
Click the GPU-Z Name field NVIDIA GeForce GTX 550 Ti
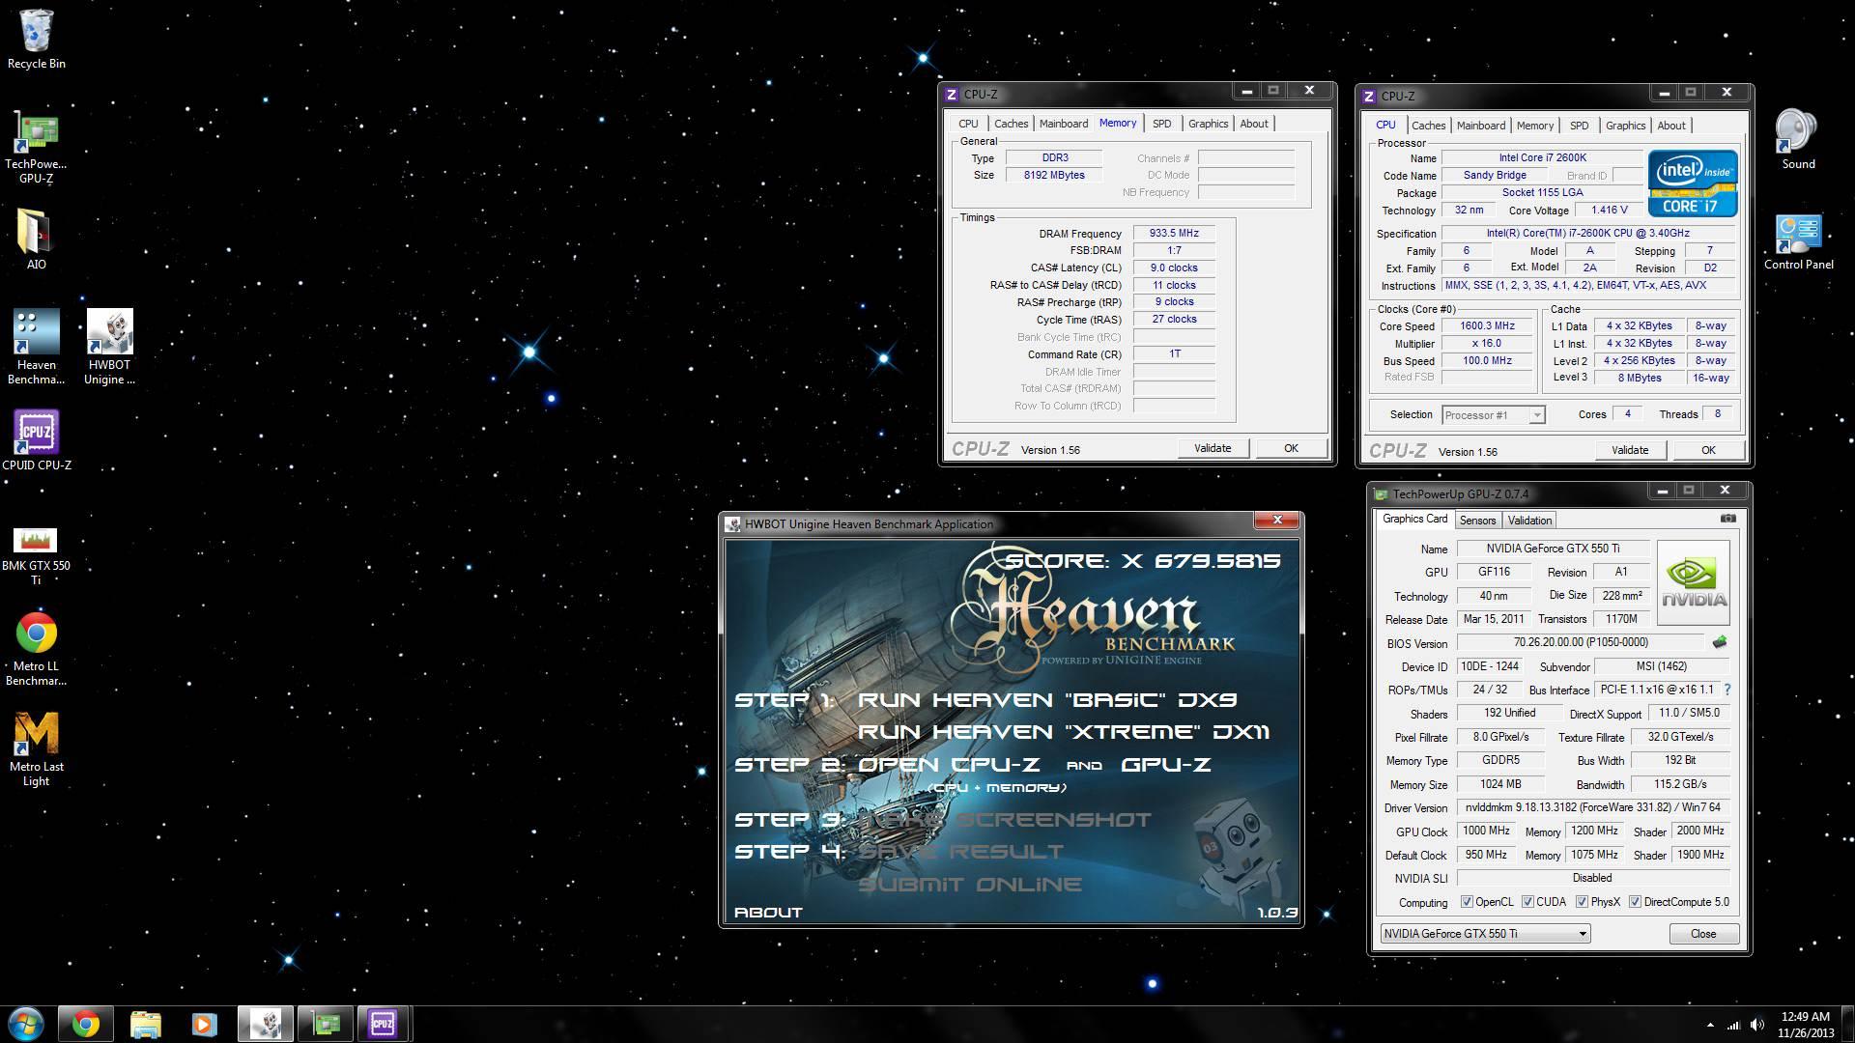click(x=1553, y=549)
